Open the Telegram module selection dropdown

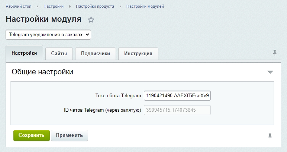(48, 34)
